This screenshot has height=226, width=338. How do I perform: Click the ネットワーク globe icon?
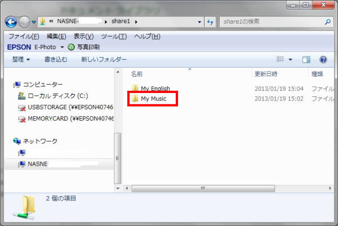(x=17, y=141)
